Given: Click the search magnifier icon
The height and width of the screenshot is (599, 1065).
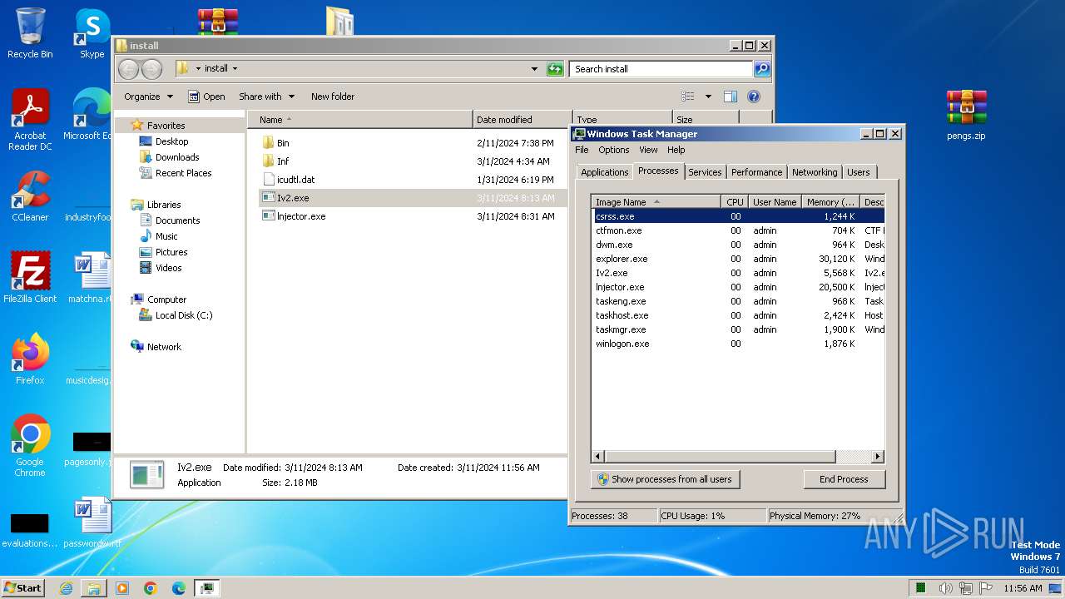Looking at the screenshot, I should pos(761,69).
